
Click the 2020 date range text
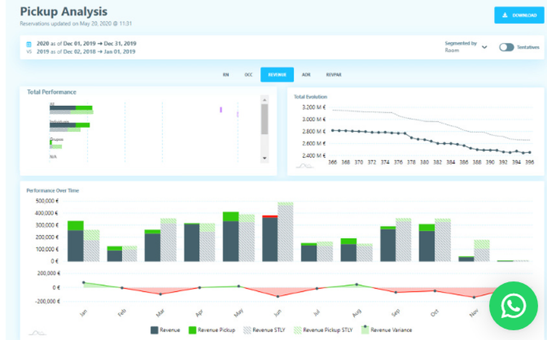point(86,44)
